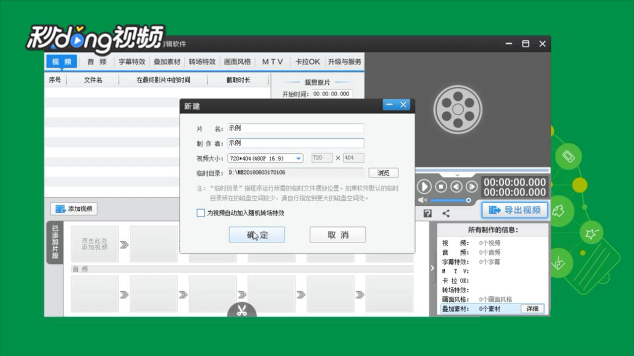Click the 开始时间 value field
Screen dimensions: 634x356
pos(331,94)
